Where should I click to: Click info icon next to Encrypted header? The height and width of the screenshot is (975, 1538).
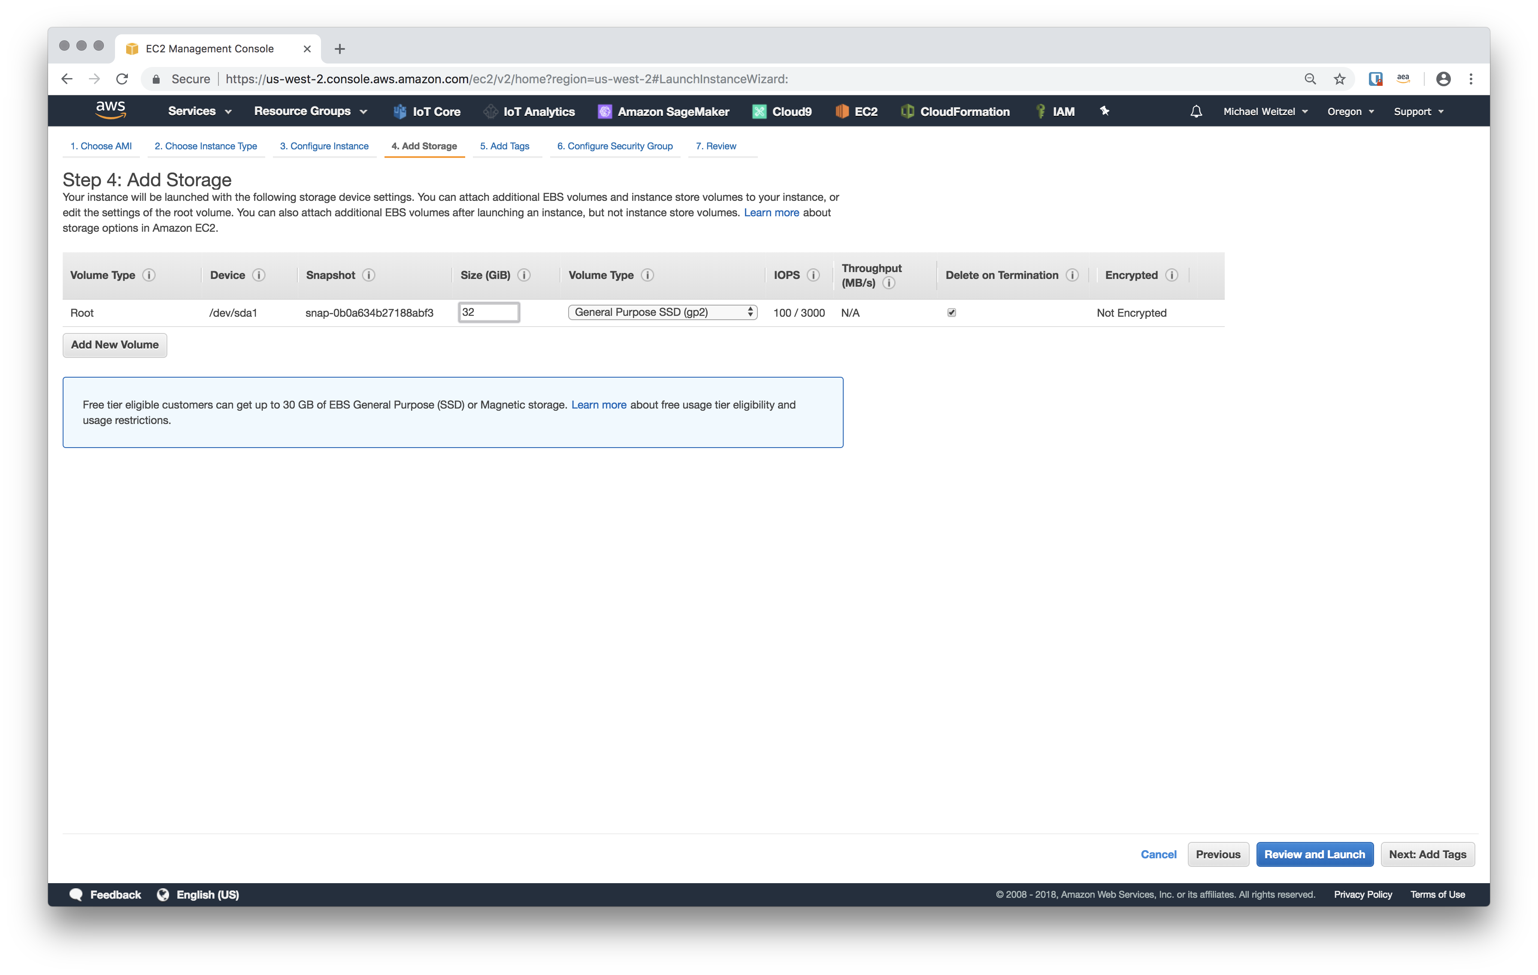pyautogui.click(x=1172, y=276)
